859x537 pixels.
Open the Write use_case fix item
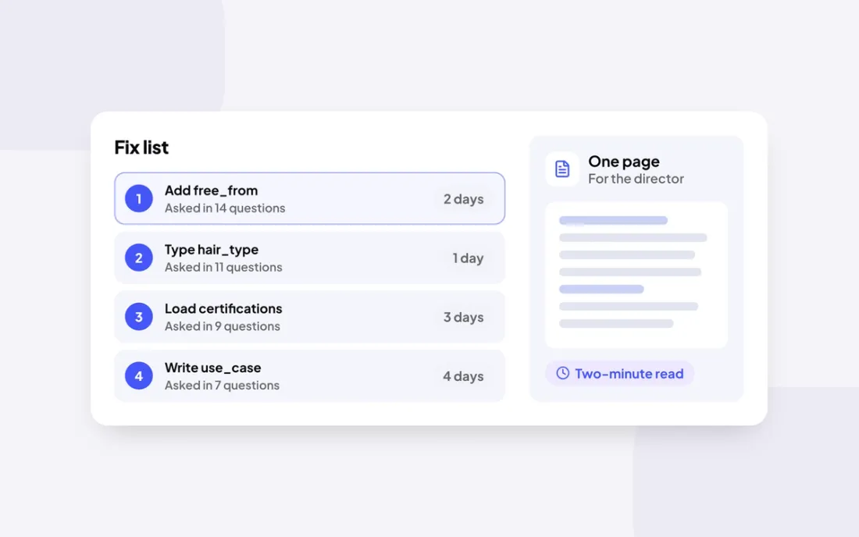coord(309,375)
